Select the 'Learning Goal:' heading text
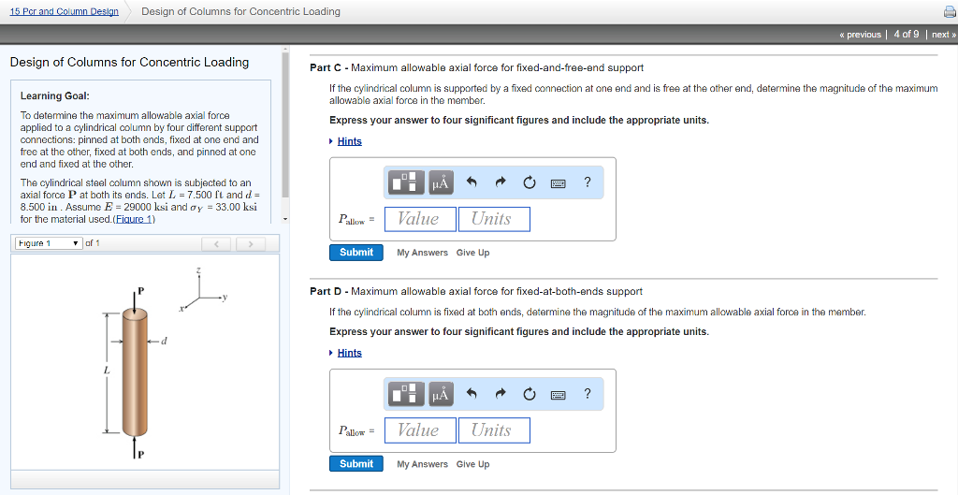Image resolution: width=958 pixels, height=495 pixels. tap(55, 96)
